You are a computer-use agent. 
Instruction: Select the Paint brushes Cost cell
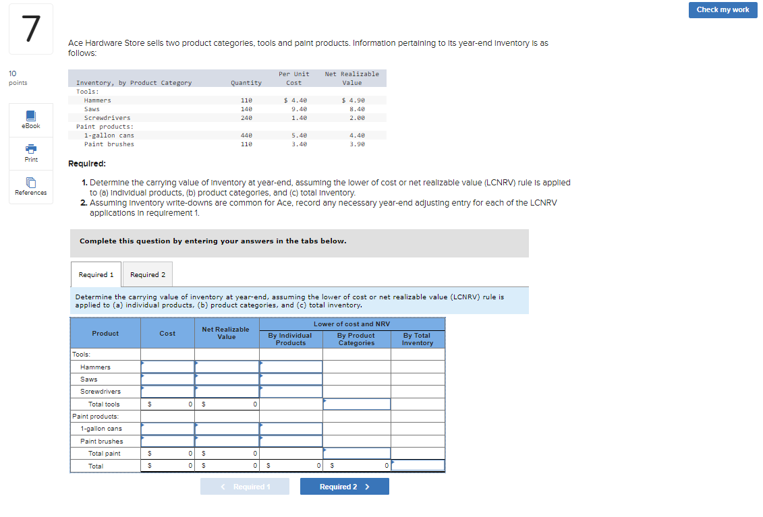click(x=168, y=441)
